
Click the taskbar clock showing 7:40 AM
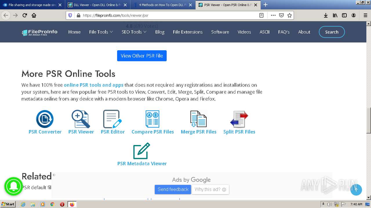[x=356, y=204]
